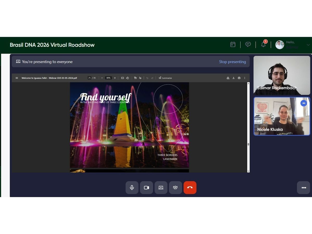The width and height of the screenshot is (312, 234).
Task: Click the Summarize button in the PDF toolbar
Action: (x=165, y=78)
